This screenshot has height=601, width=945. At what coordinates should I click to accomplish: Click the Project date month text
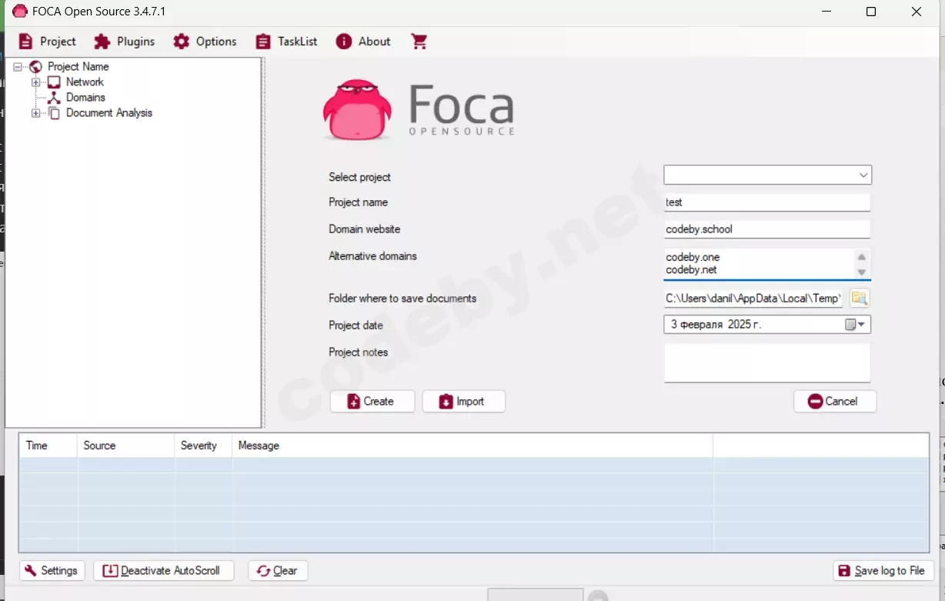701,325
